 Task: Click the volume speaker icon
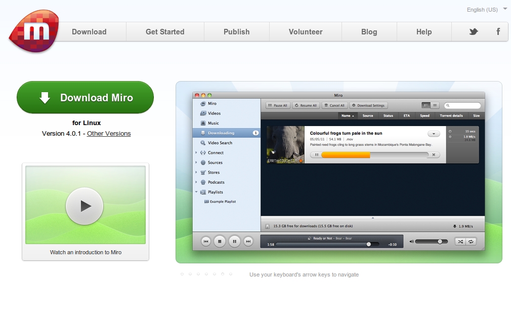[x=411, y=241]
